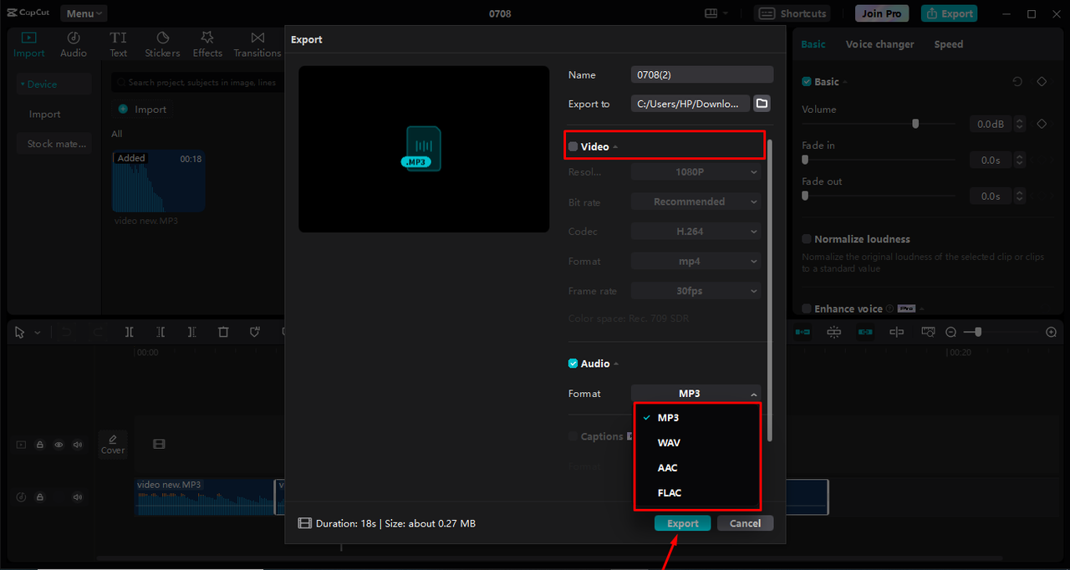Collapse the audio Format MP3 dropdown
The width and height of the screenshot is (1070, 570).
(696, 394)
